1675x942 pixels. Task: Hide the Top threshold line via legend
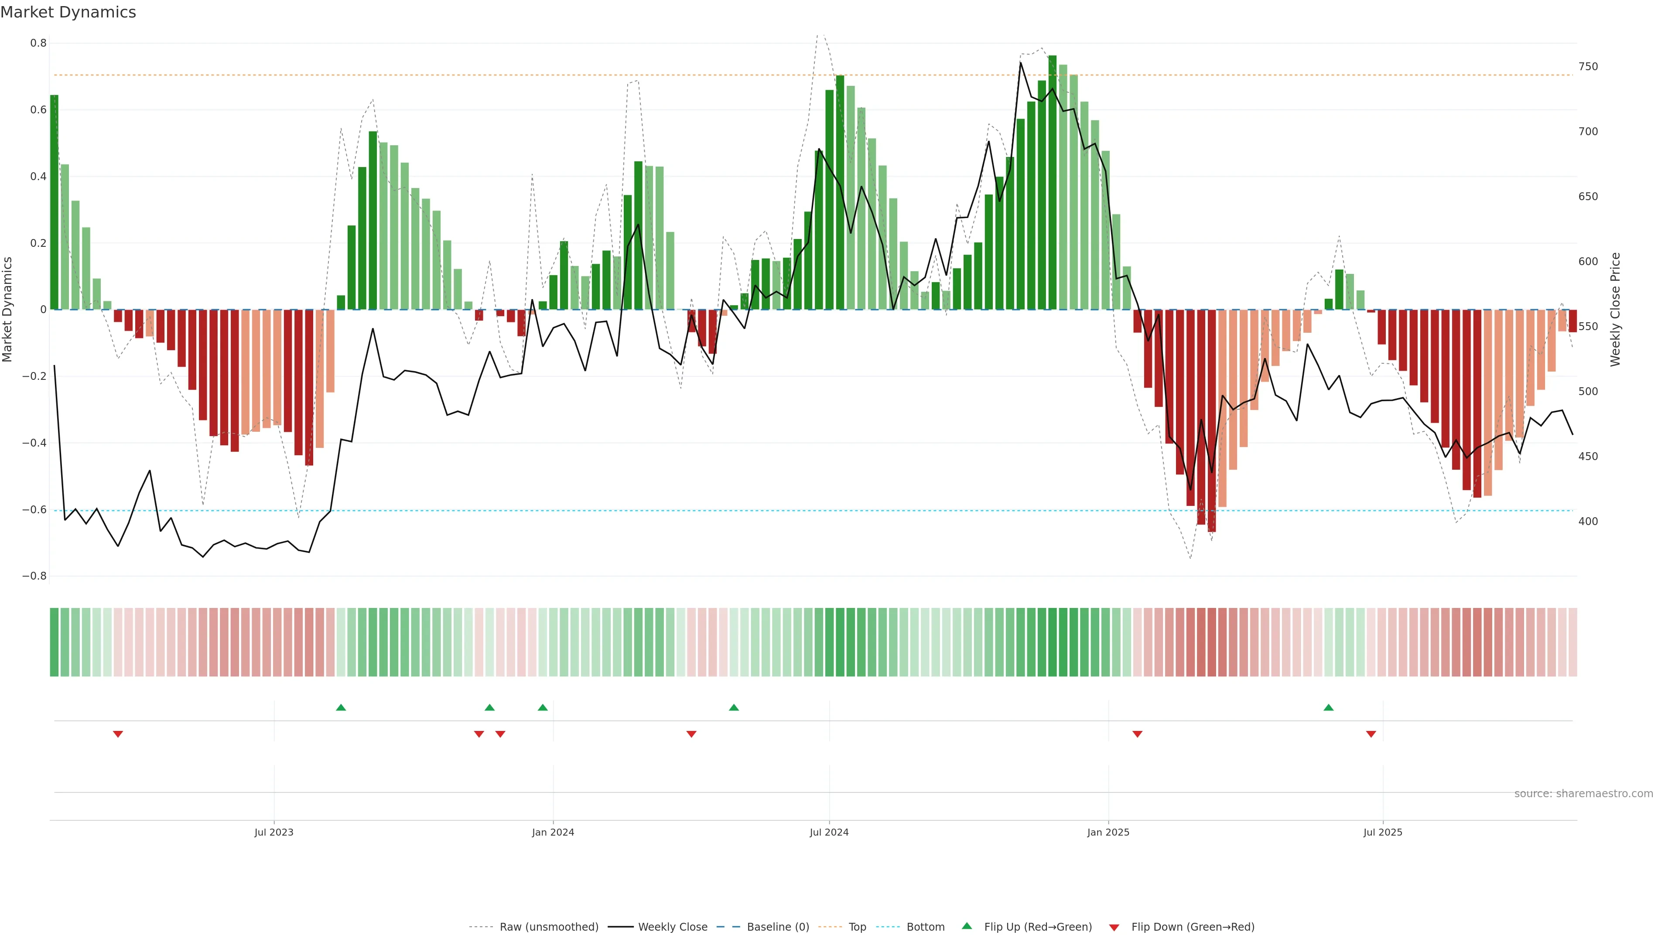[857, 927]
